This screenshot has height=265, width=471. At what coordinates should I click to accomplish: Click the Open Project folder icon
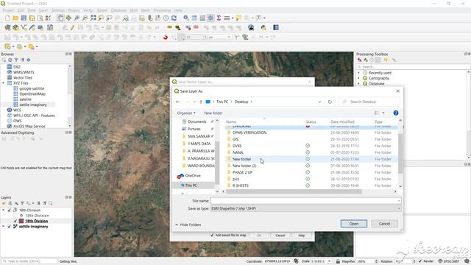15,18
